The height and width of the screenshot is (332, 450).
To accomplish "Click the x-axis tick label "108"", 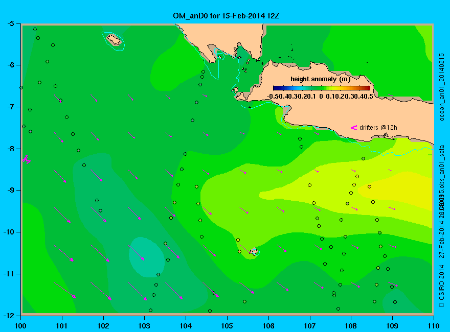I will click(351, 326).
